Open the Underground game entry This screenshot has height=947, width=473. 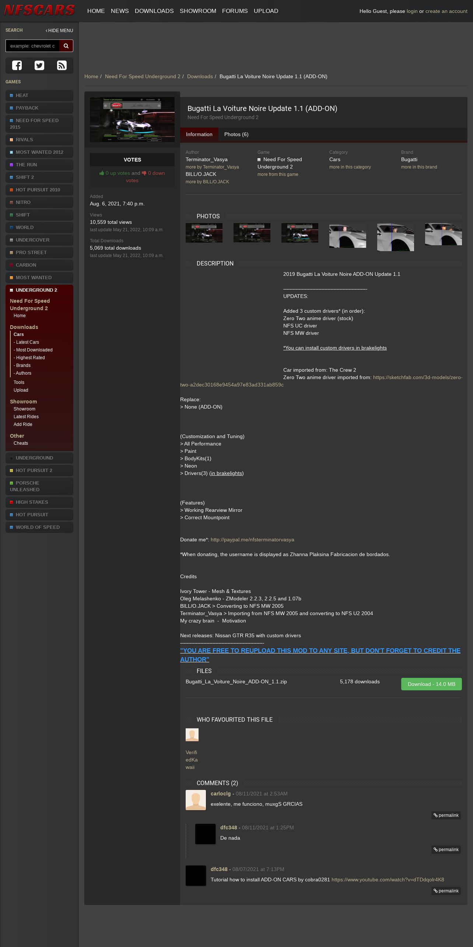(39, 458)
